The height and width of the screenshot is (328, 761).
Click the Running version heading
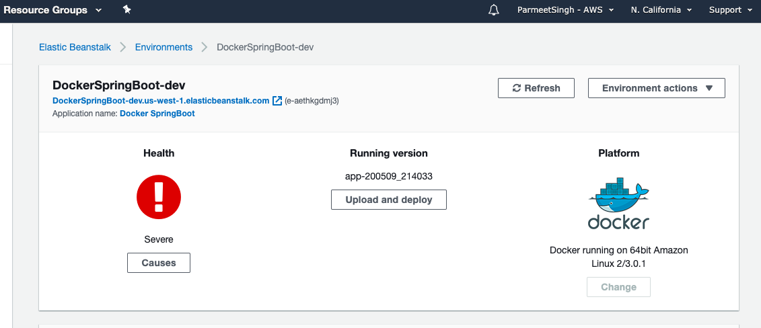click(389, 153)
